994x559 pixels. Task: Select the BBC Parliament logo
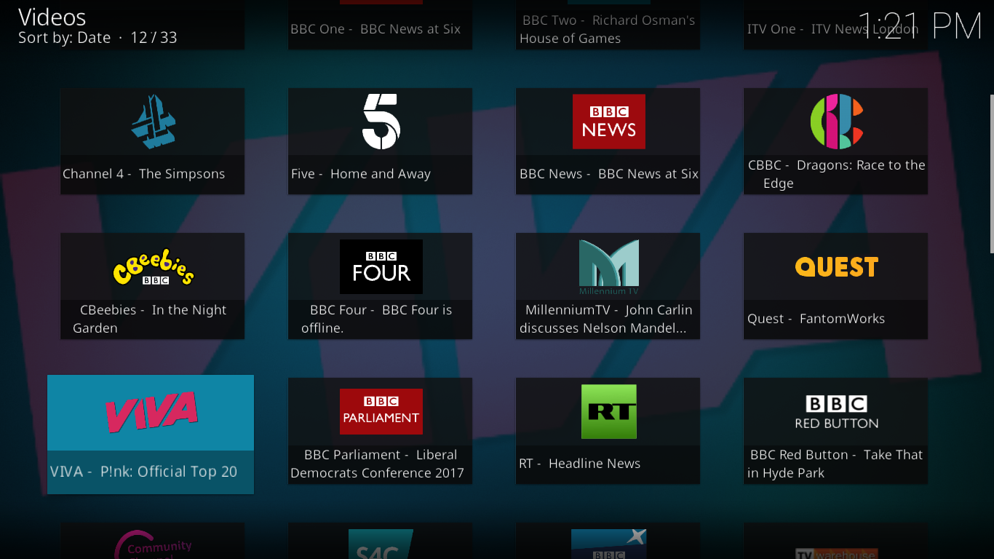[380, 411]
